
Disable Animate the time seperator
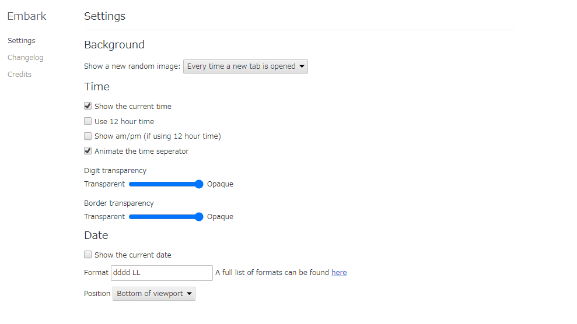coord(88,151)
